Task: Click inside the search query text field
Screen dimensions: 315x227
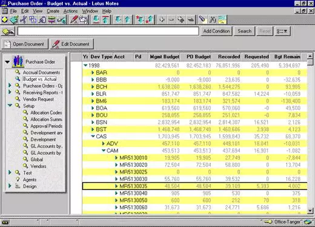Action: point(108,32)
